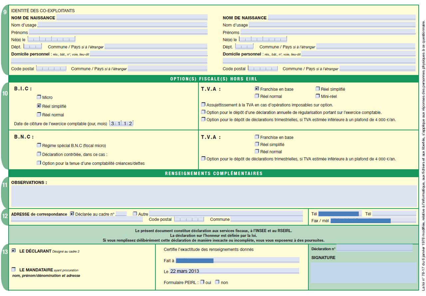Click the Fax / mèl field

[373, 221]
